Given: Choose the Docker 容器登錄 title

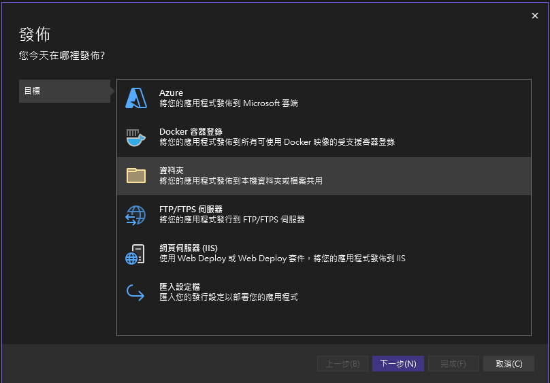Looking at the screenshot, I should click(x=191, y=132).
